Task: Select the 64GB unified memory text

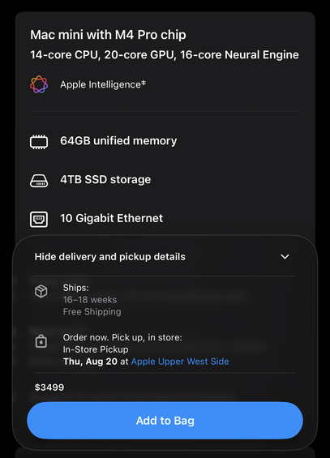Action: tap(118, 141)
